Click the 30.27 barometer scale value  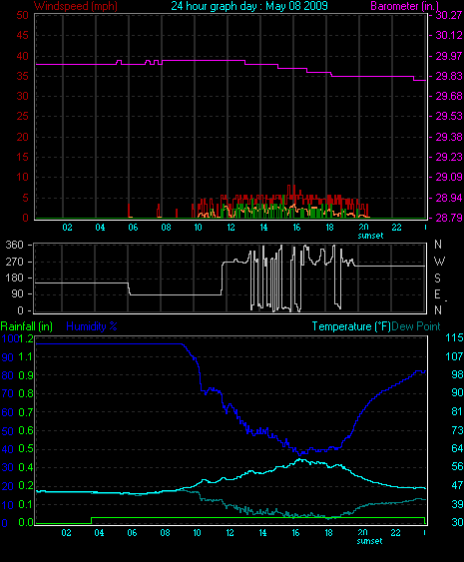[x=449, y=15]
